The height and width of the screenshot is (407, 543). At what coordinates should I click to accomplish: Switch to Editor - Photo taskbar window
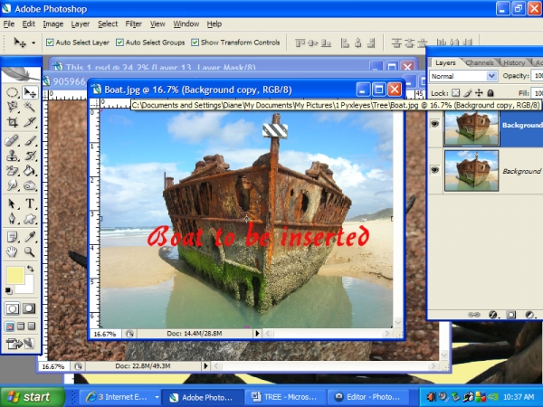tap(368, 397)
